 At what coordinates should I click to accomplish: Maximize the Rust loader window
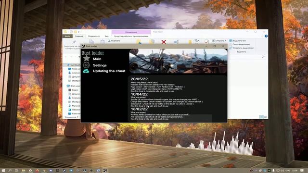[x=215, y=46]
